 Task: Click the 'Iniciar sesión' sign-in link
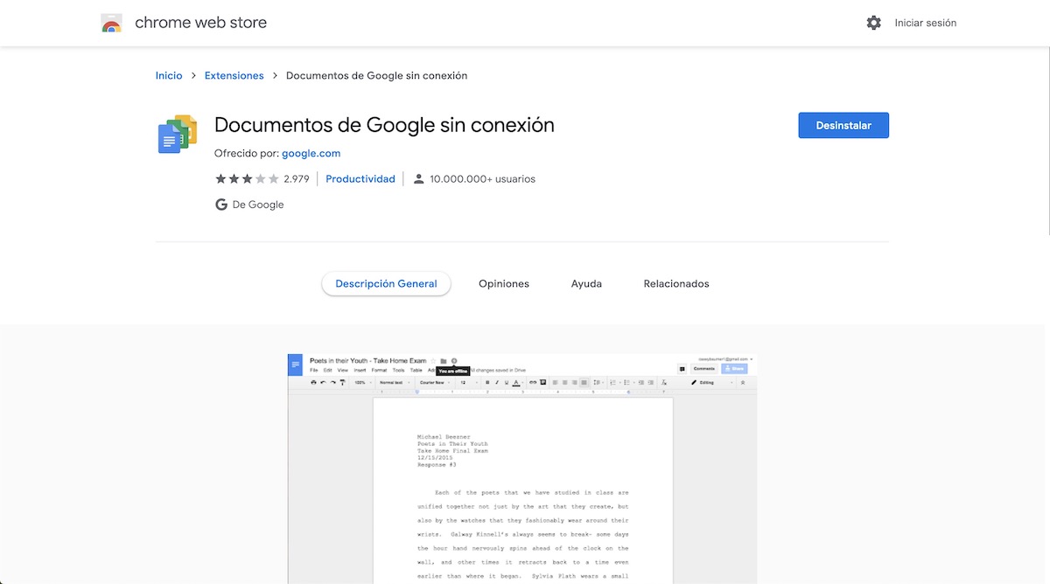[x=925, y=23]
